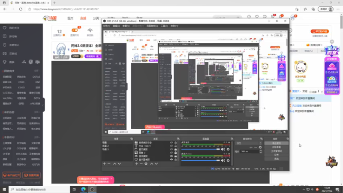Viewport: 343px width, 193px height.
Task: Pop out the 场景 dock panel icon
Action: click(132, 139)
